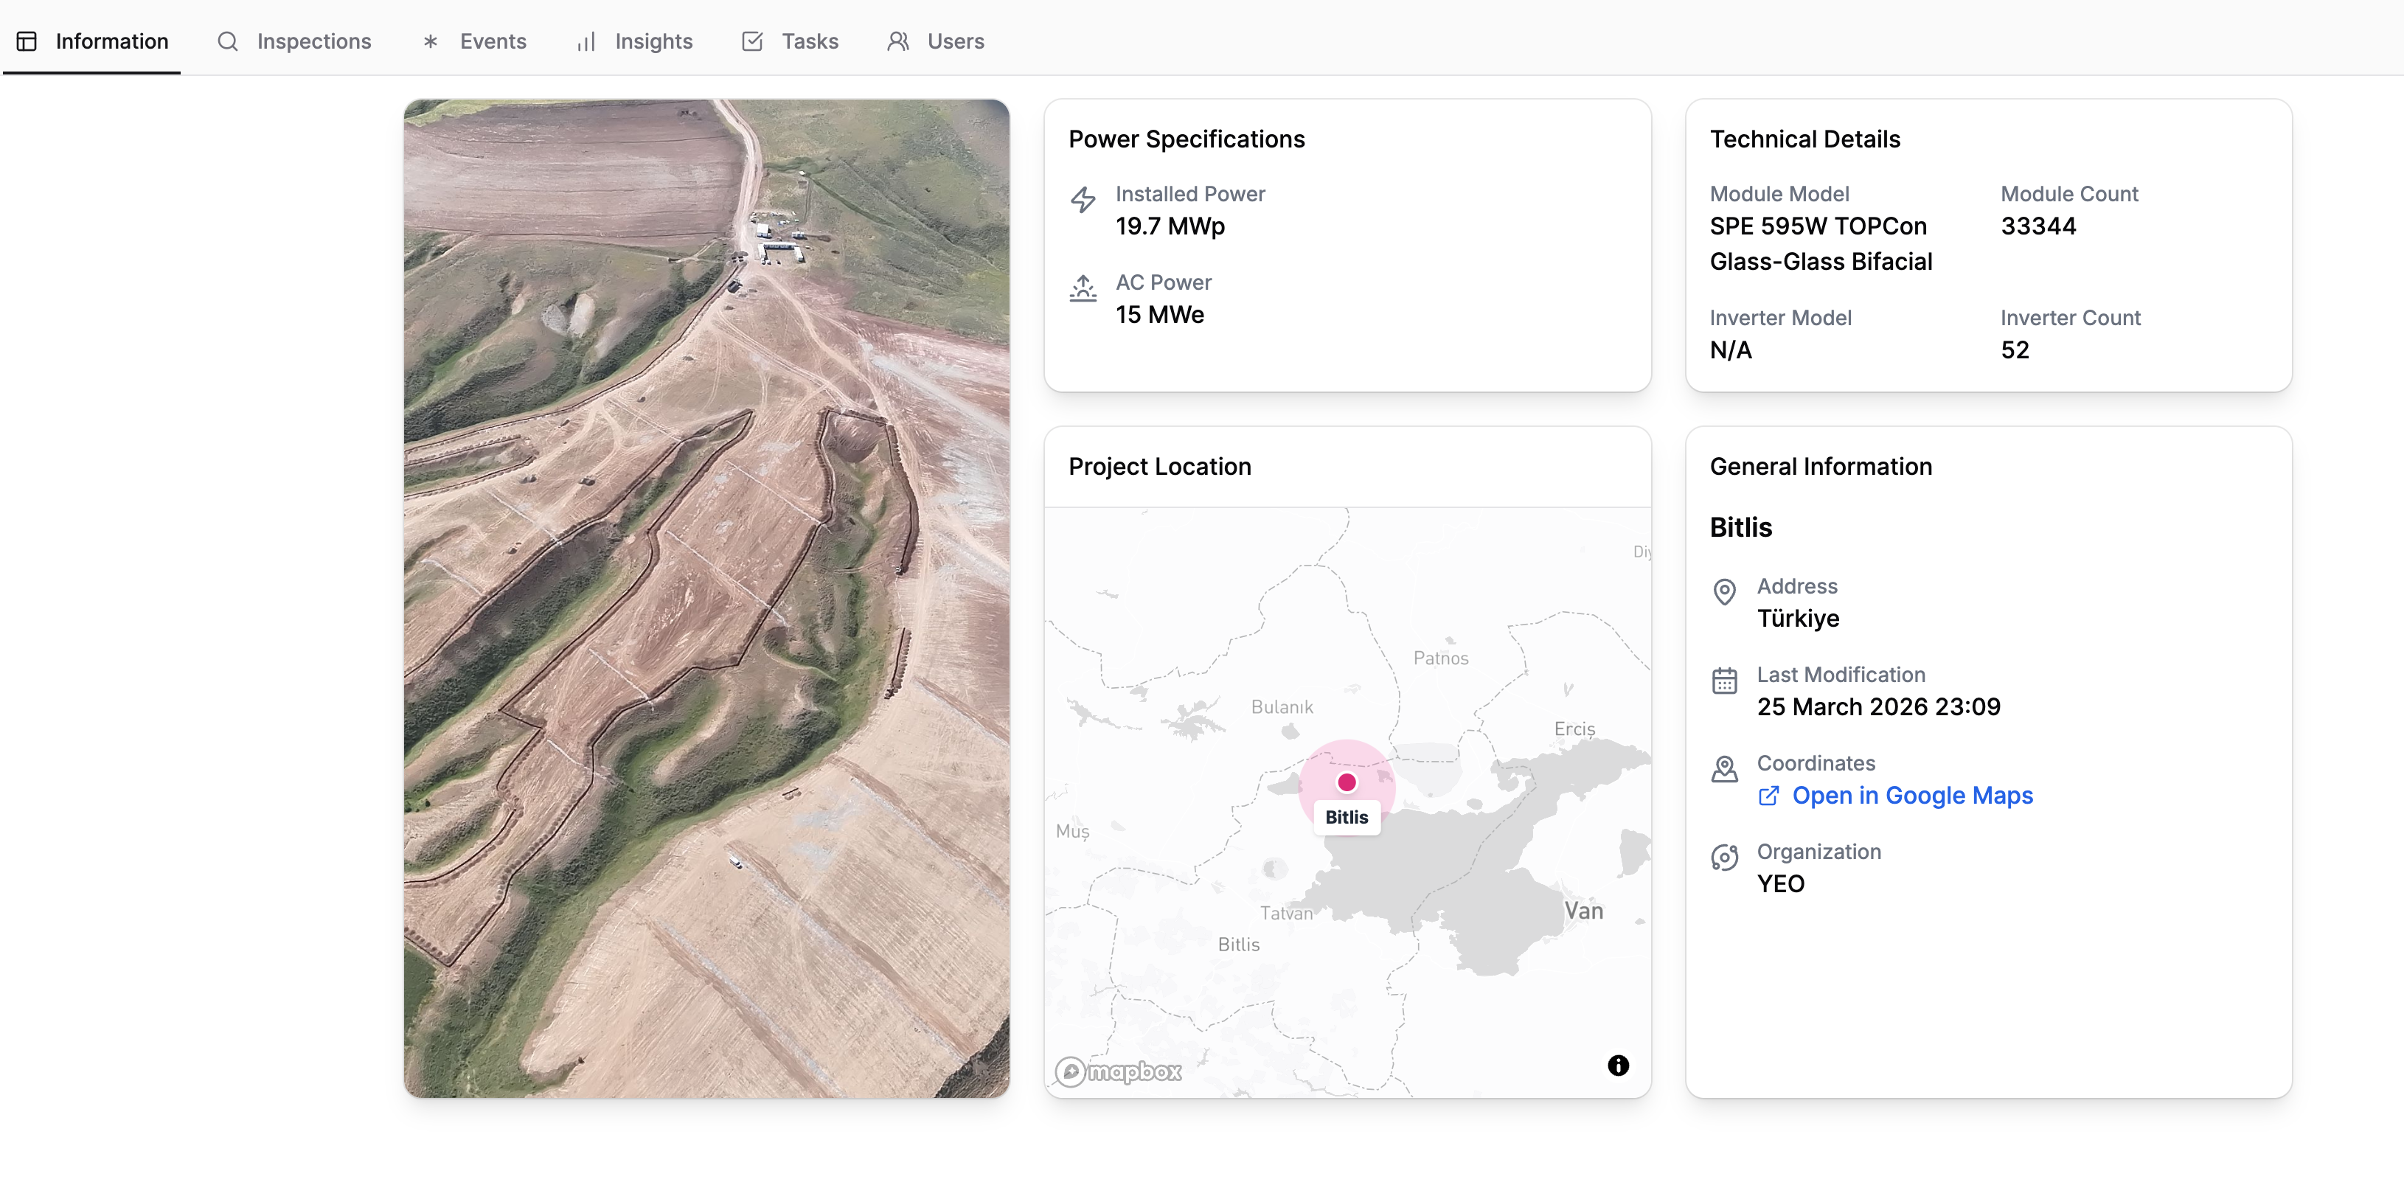Open the Users tab
Screen dimensions: 2404x1196
[x=955, y=41]
